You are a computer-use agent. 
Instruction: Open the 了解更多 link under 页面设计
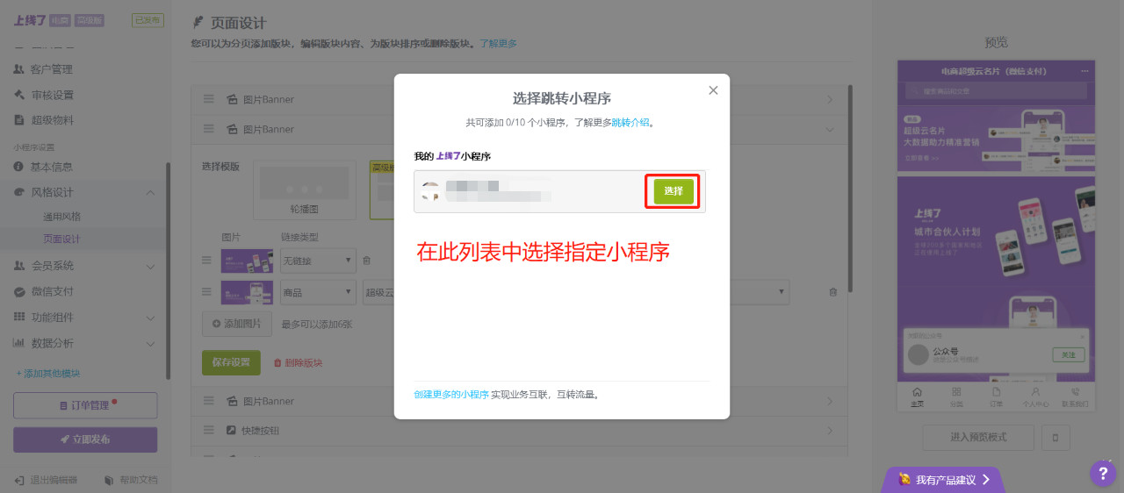tap(498, 43)
